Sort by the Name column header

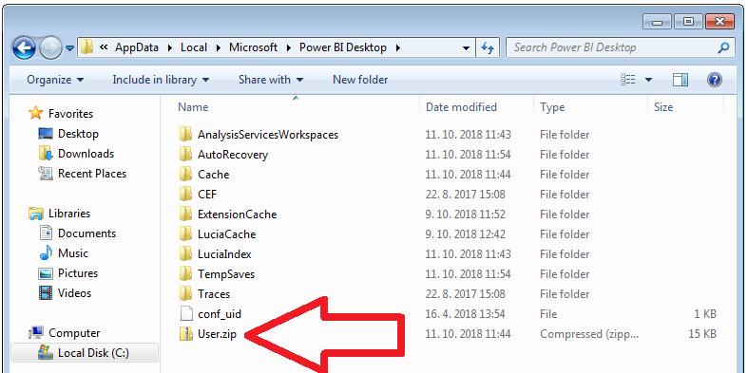(x=193, y=107)
